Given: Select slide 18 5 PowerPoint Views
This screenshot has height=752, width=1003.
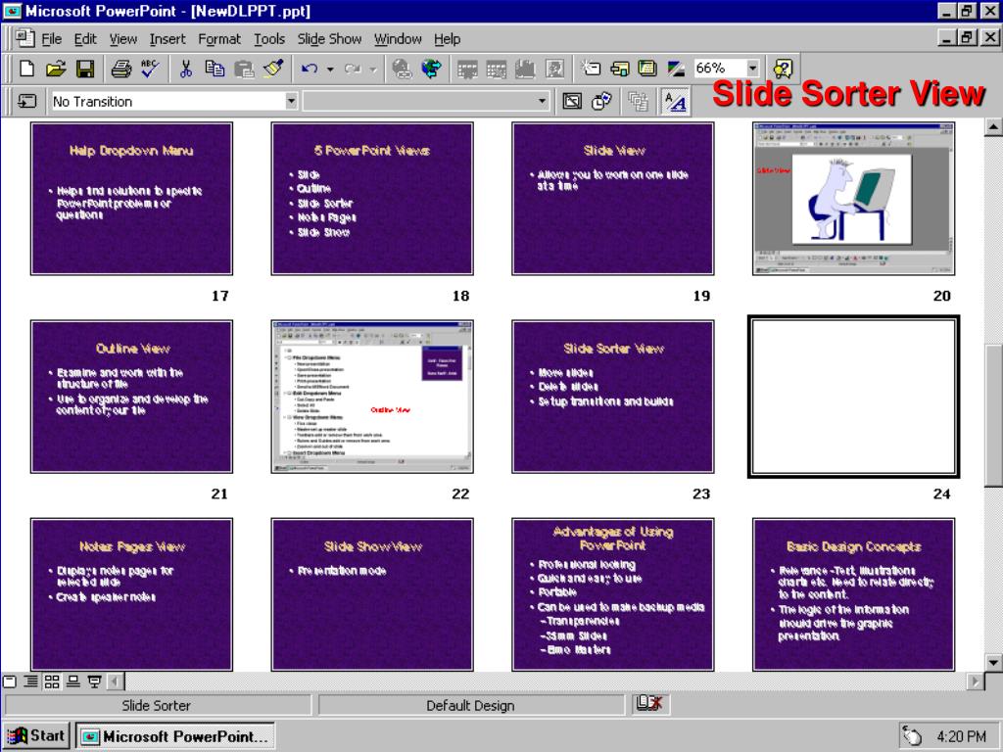Looking at the screenshot, I should tap(372, 199).
